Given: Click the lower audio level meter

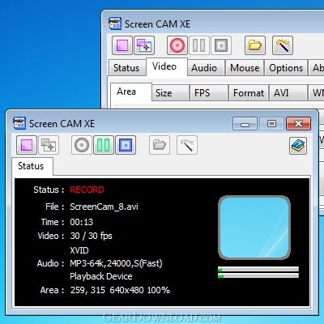Looking at the screenshot, I should pos(258,275).
